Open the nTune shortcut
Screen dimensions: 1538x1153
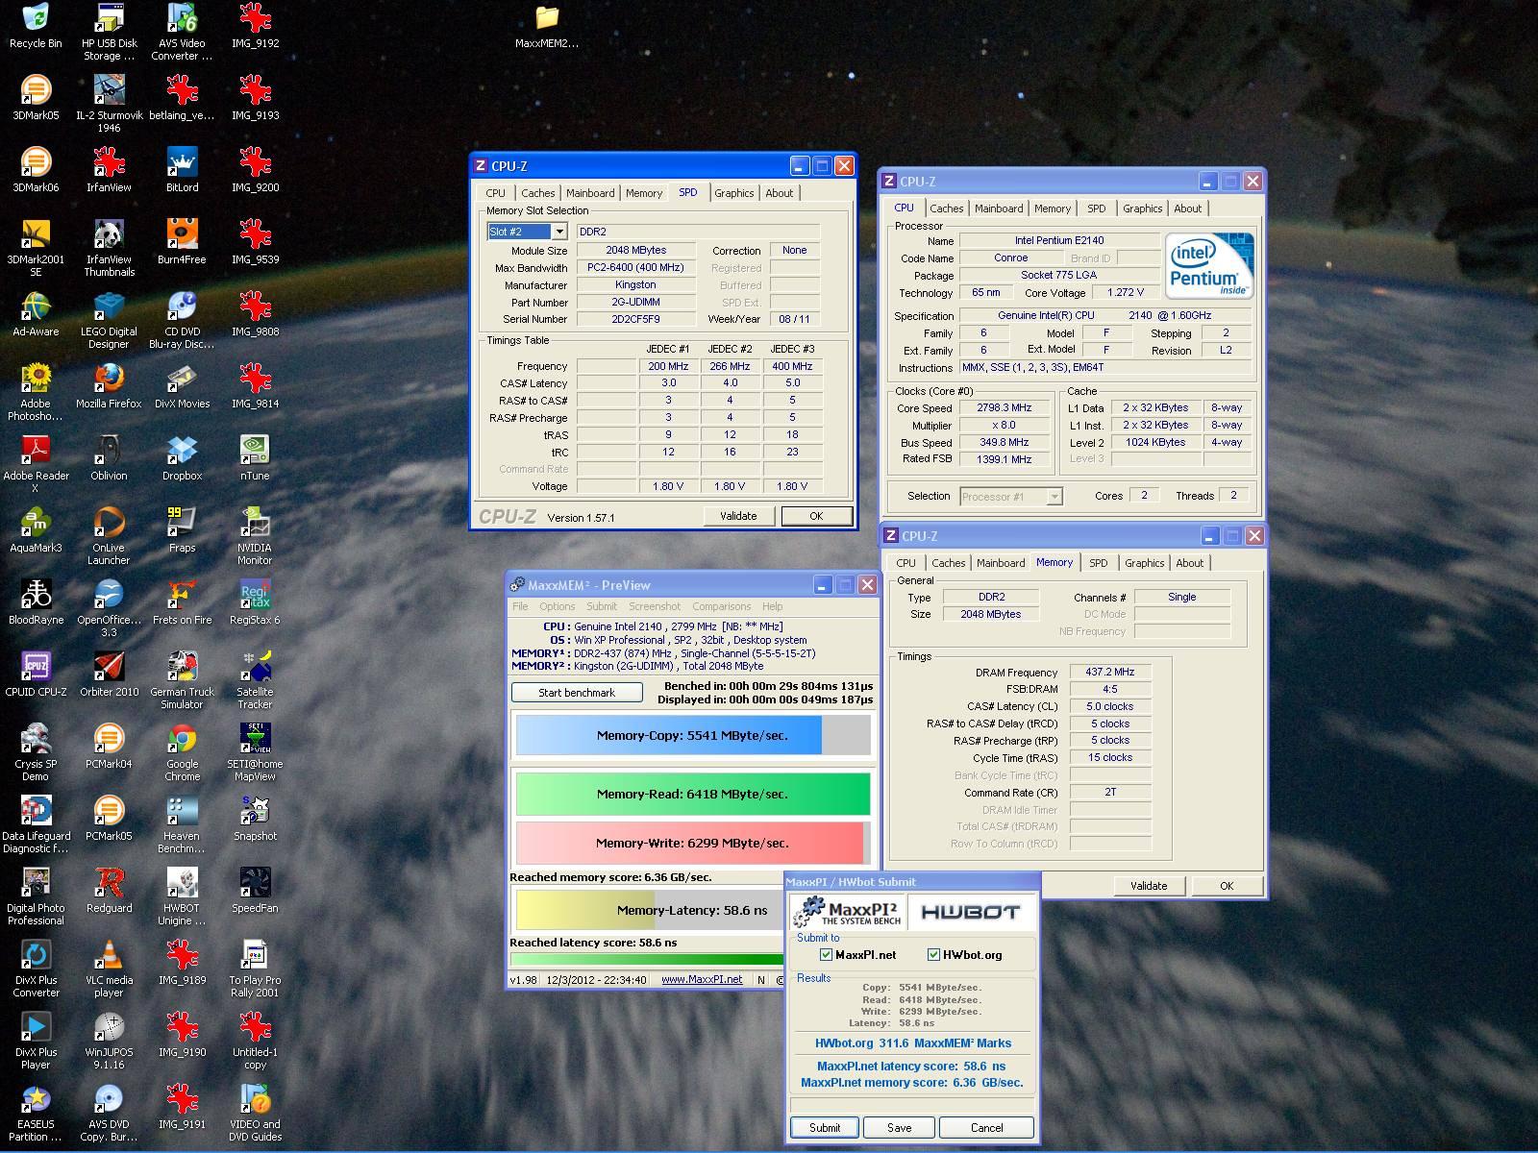click(x=255, y=458)
